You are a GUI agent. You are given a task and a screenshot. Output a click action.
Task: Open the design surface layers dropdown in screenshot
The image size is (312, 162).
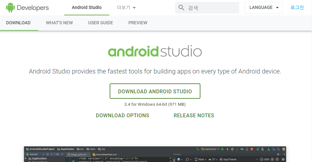pyautogui.click(x=180, y=159)
